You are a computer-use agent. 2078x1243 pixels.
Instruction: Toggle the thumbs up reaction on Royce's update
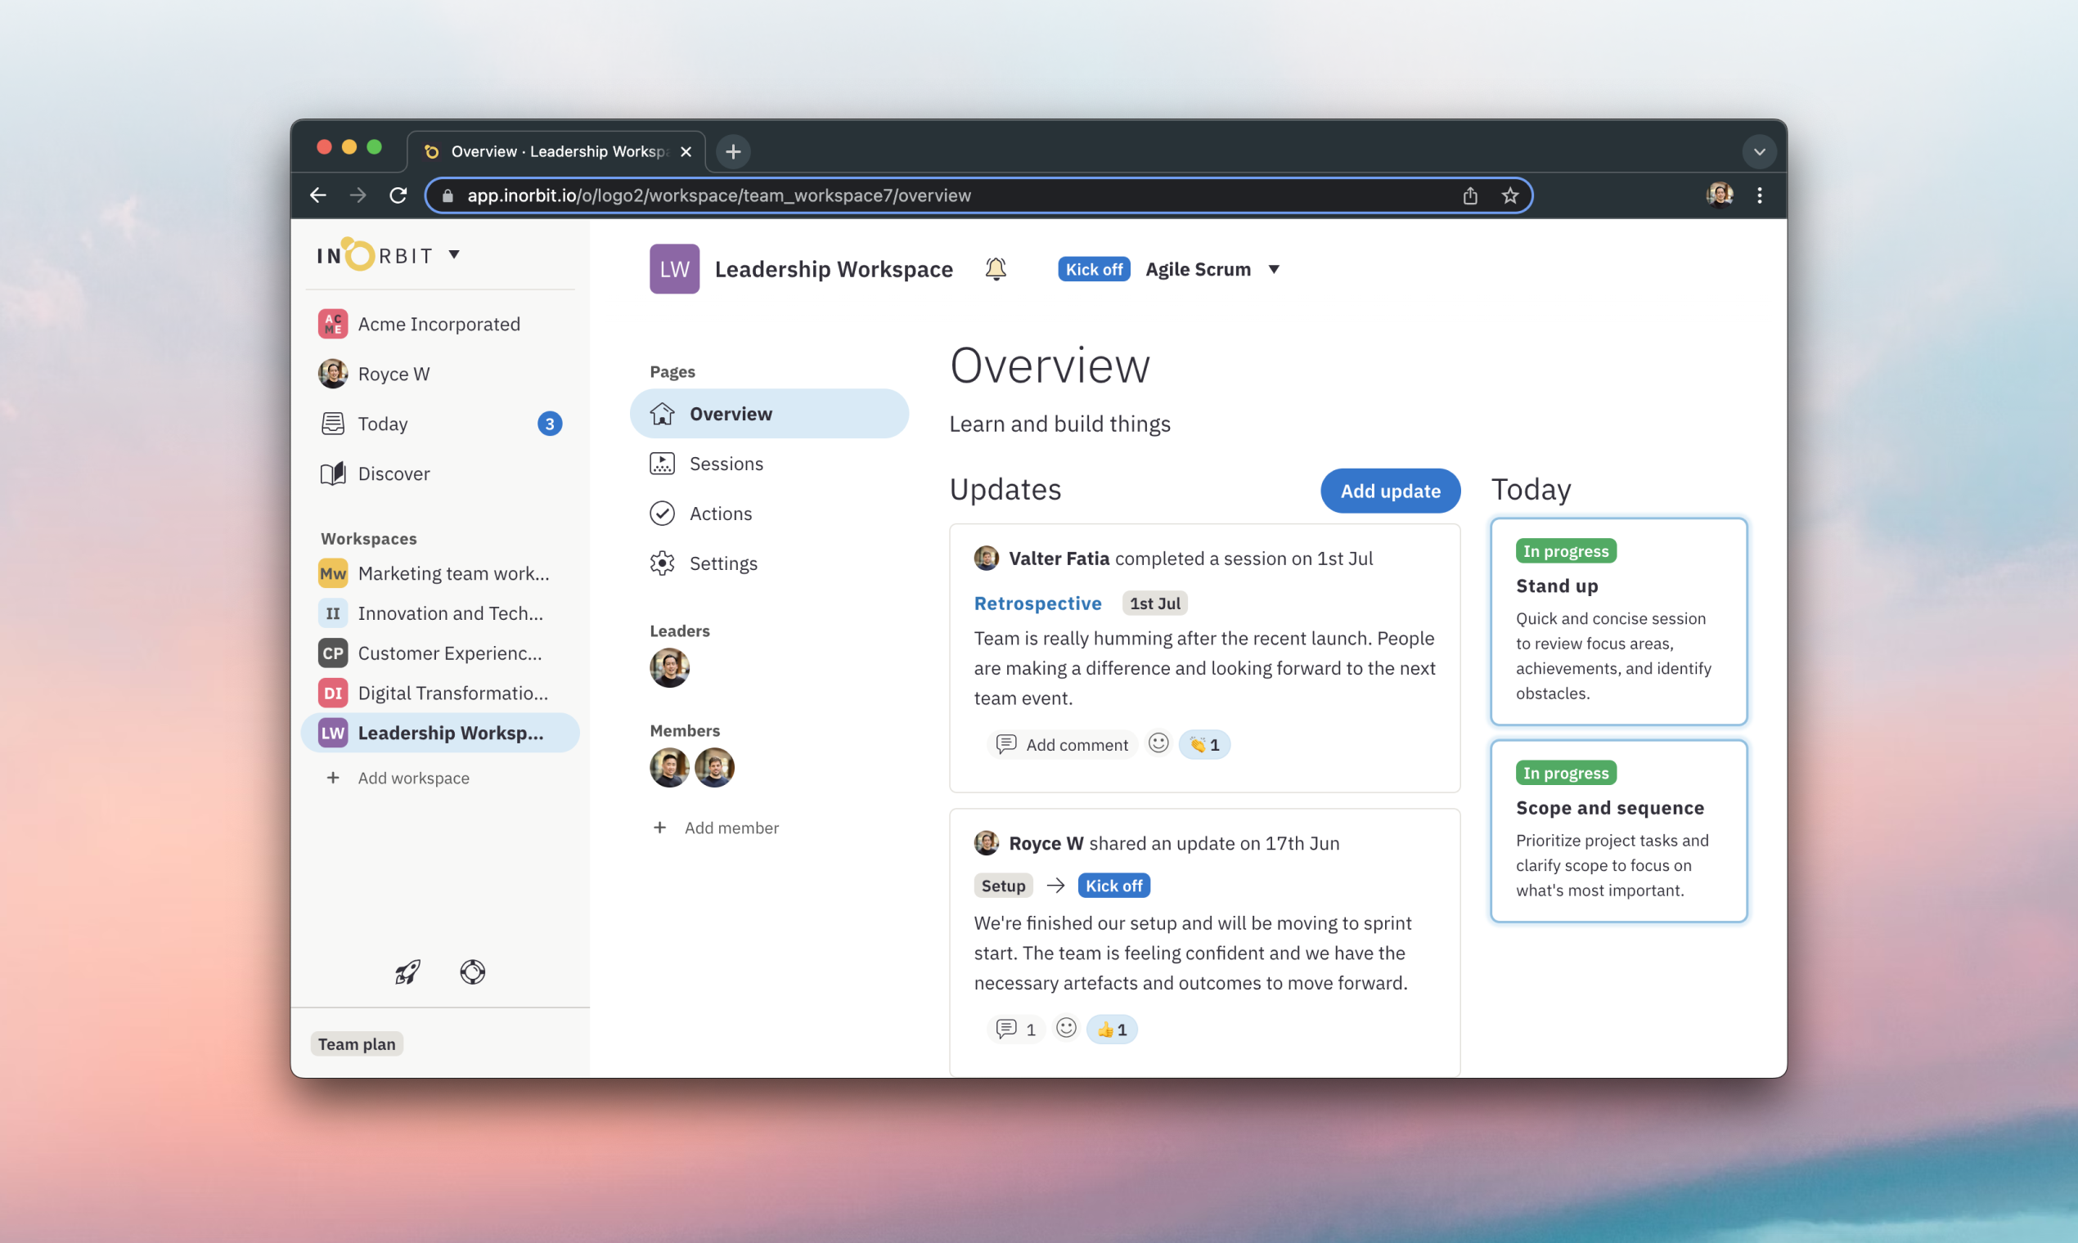click(1112, 1030)
